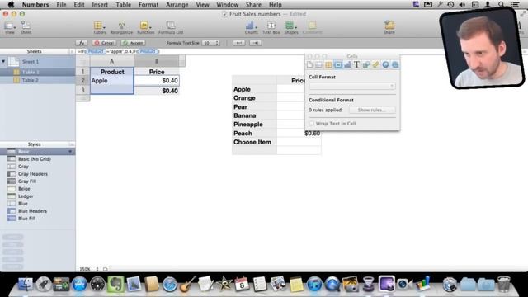Show the Formula List

tap(171, 27)
